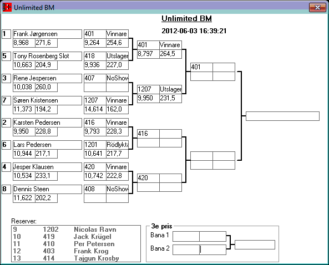329x265 pixels.
Task: Select reserve Jack Krügel in the list
Action: click(x=76, y=237)
